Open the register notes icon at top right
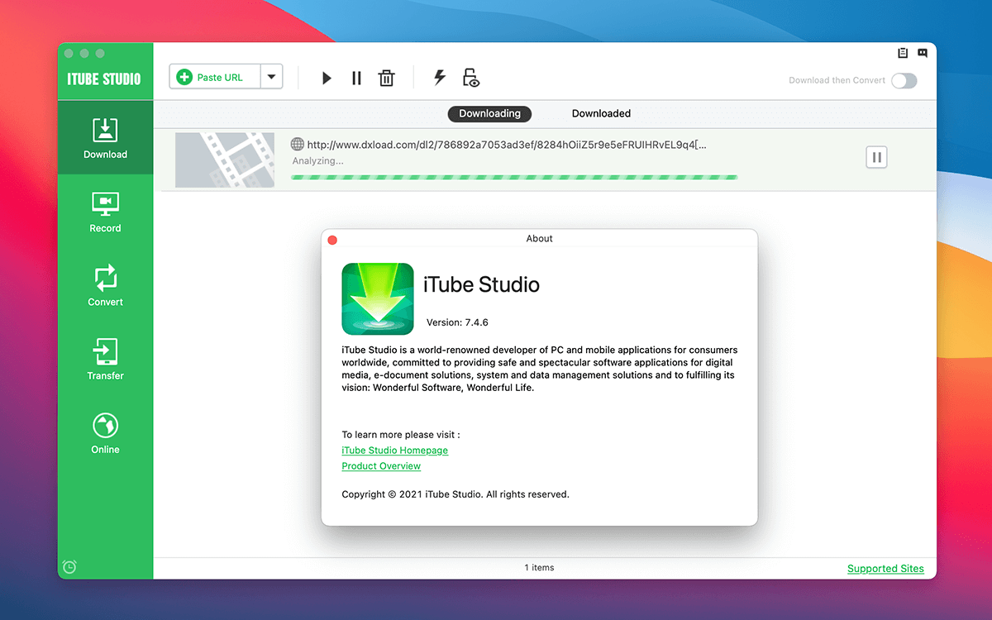 903,53
